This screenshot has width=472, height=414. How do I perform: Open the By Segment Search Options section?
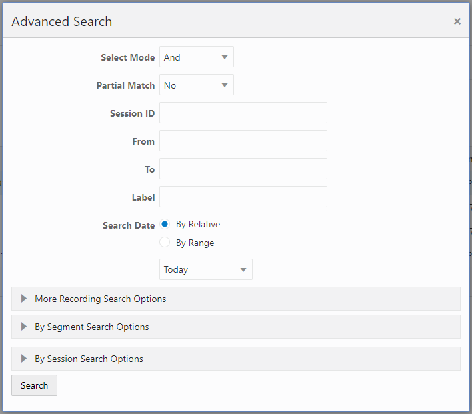point(92,327)
